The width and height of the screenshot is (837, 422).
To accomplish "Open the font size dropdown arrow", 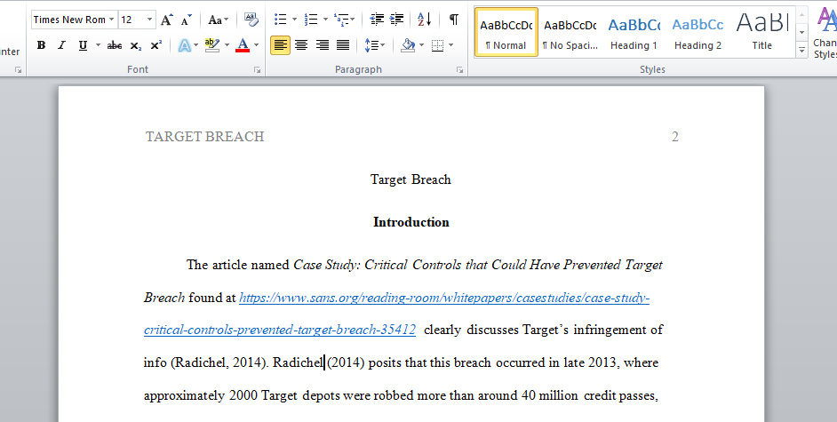I will (x=150, y=20).
